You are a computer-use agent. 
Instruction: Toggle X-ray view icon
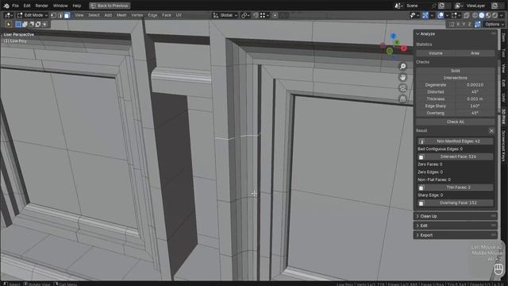tap(467, 15)
